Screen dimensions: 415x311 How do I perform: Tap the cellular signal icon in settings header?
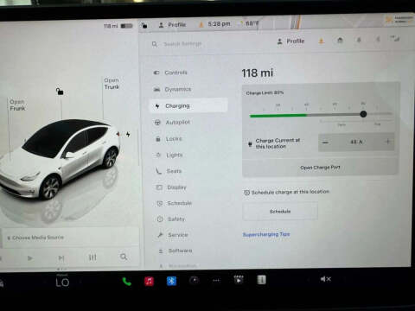[395, 38]
